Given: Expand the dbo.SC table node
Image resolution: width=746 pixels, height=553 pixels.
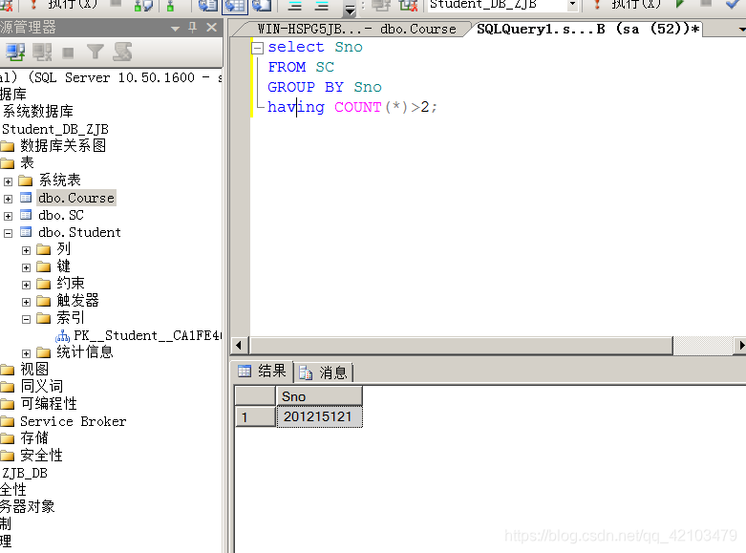Looking at the screenshot, I should coord(8,216).
